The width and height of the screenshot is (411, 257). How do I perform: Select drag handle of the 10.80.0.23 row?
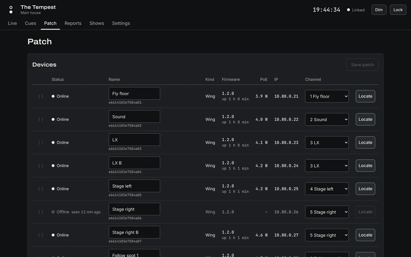pyautogui.click(x=41, y=143)
